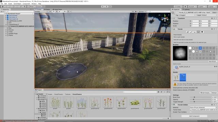
Task: Select the highlighted blue brush
Action: pyautogui.click(x=200, y=48)
